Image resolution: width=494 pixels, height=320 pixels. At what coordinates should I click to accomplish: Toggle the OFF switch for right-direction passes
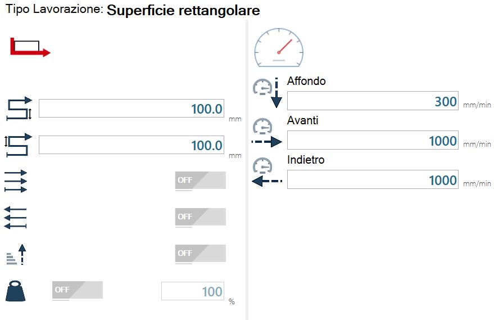pyautogui.click(x=201, y=181)
